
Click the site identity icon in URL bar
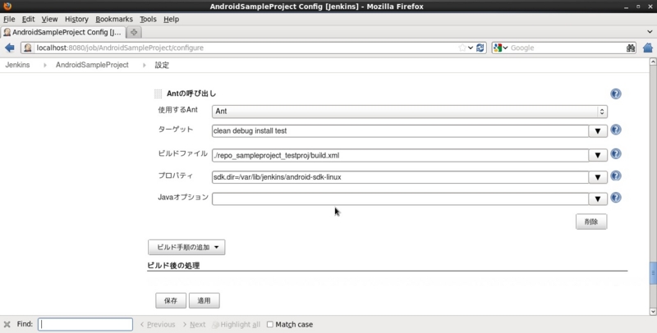point(28,48)
